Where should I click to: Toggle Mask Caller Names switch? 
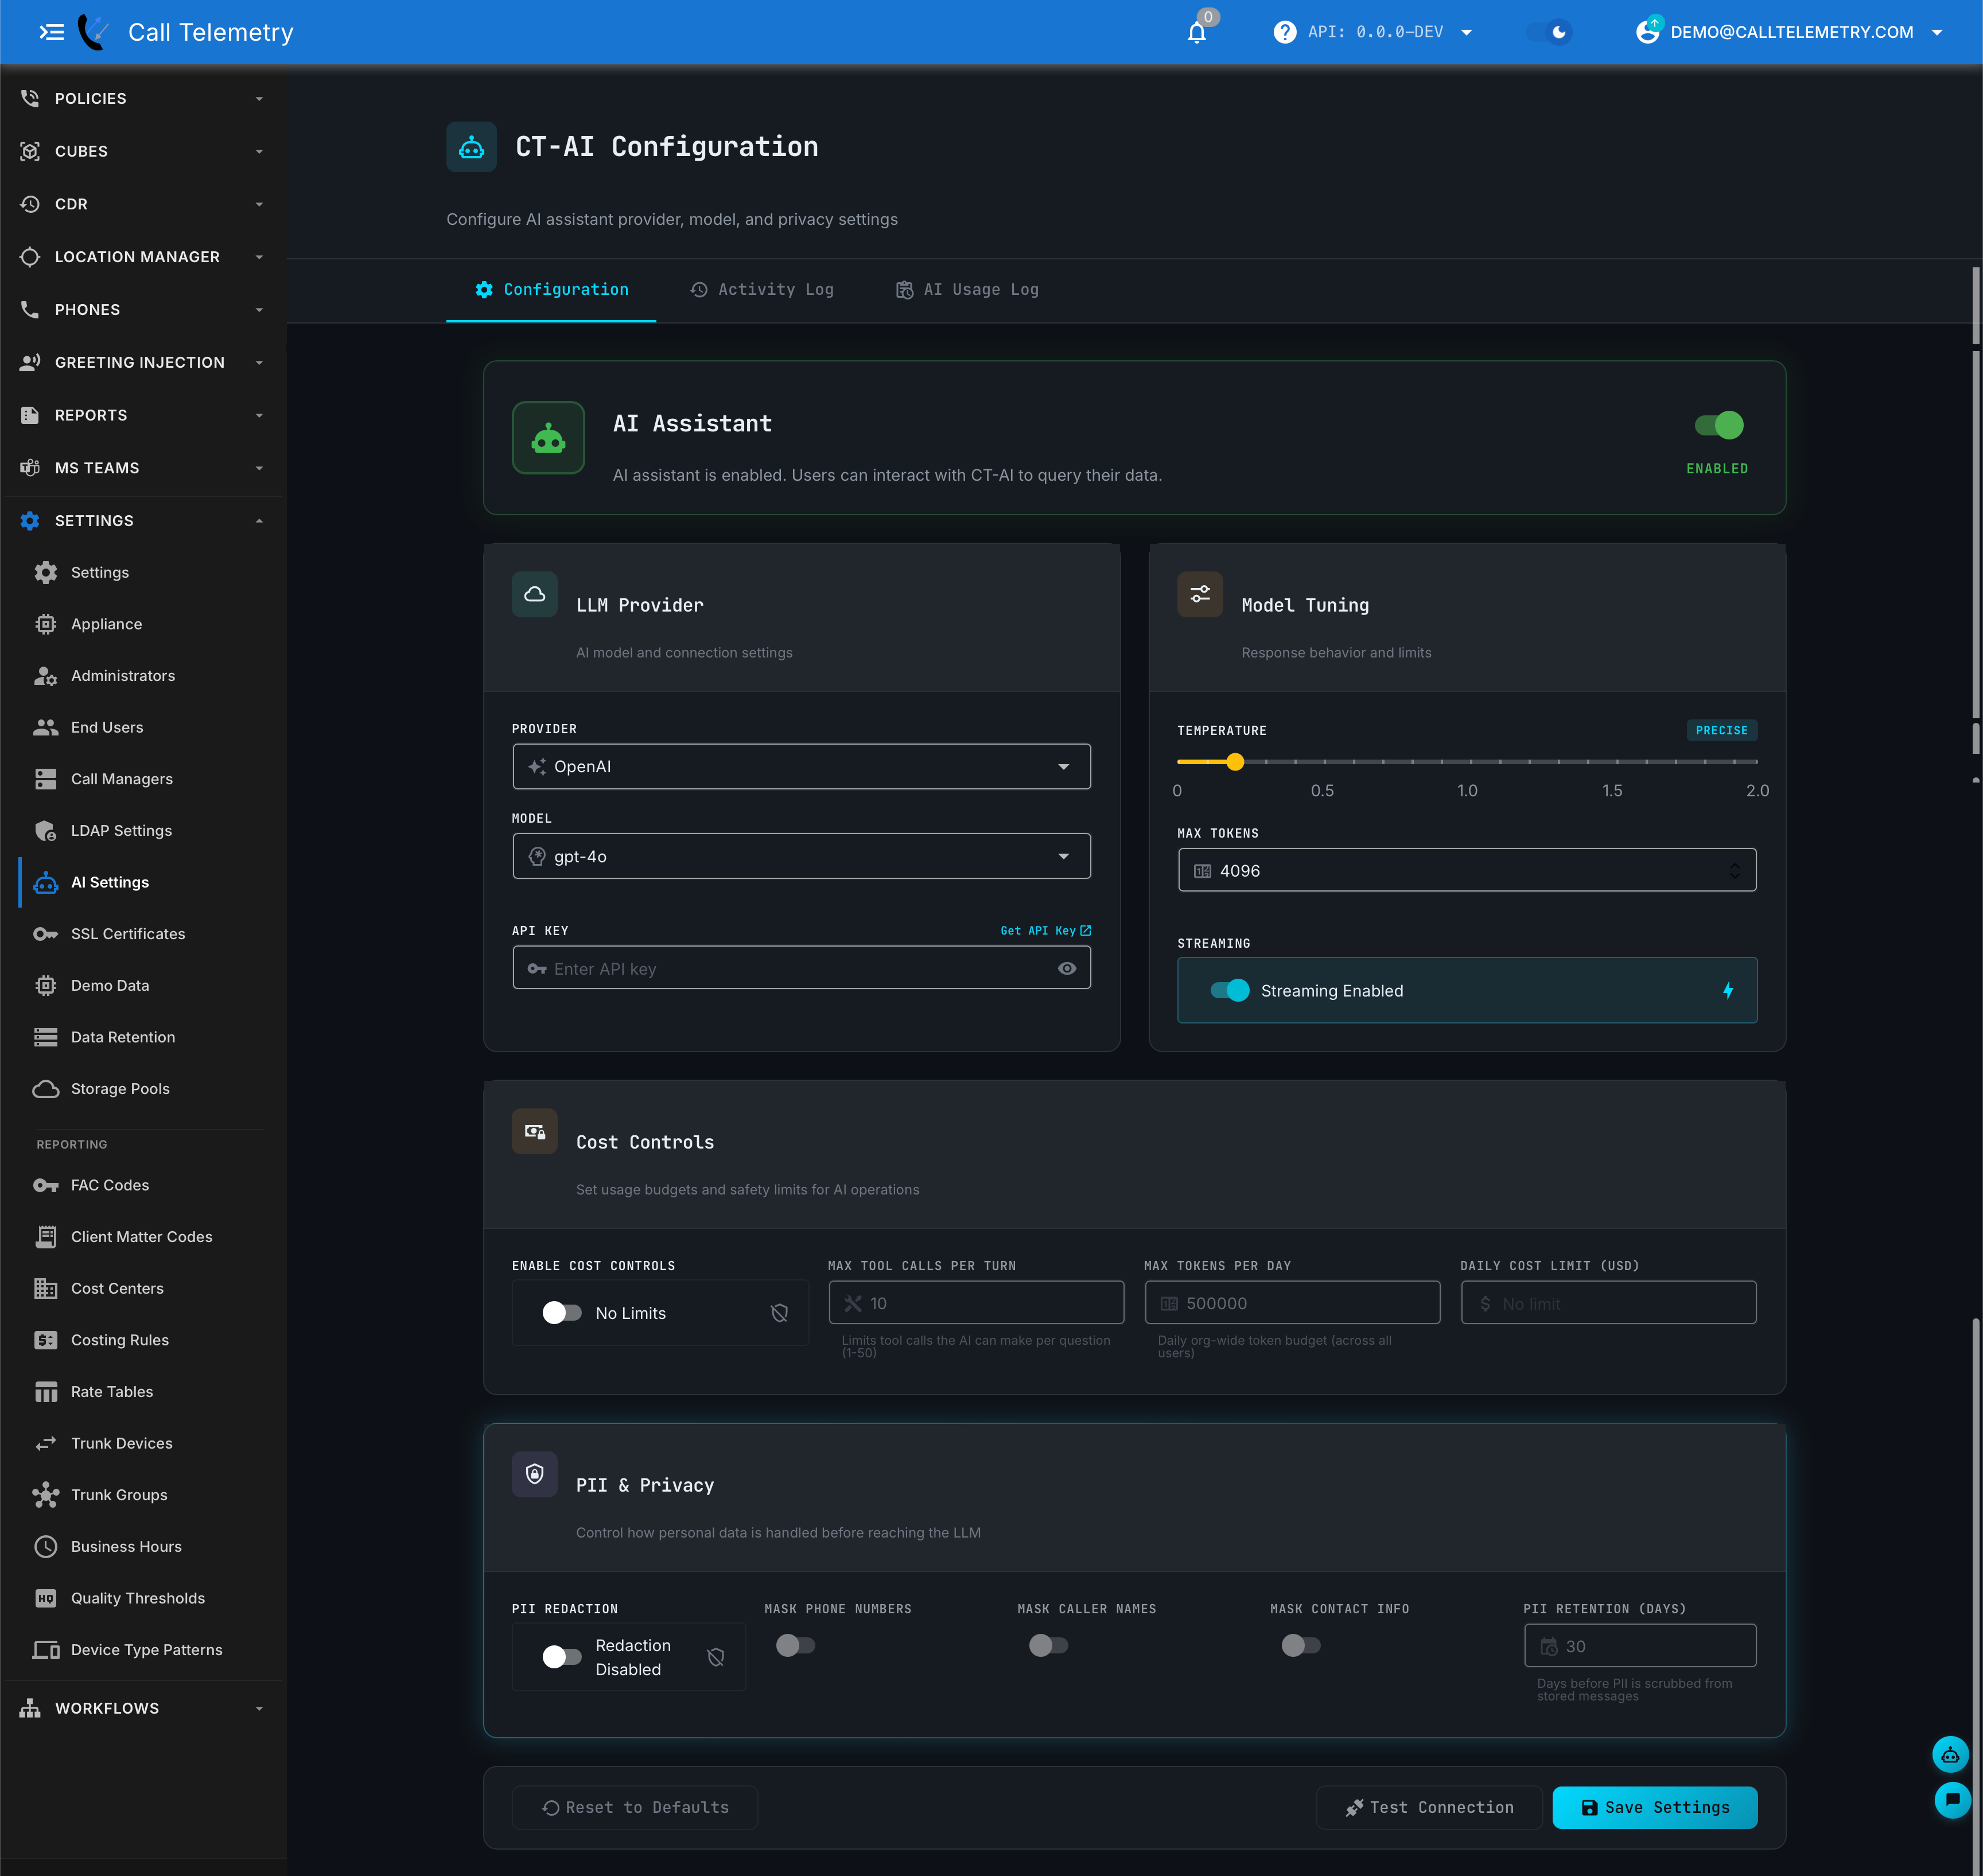pos(1048,1645)
